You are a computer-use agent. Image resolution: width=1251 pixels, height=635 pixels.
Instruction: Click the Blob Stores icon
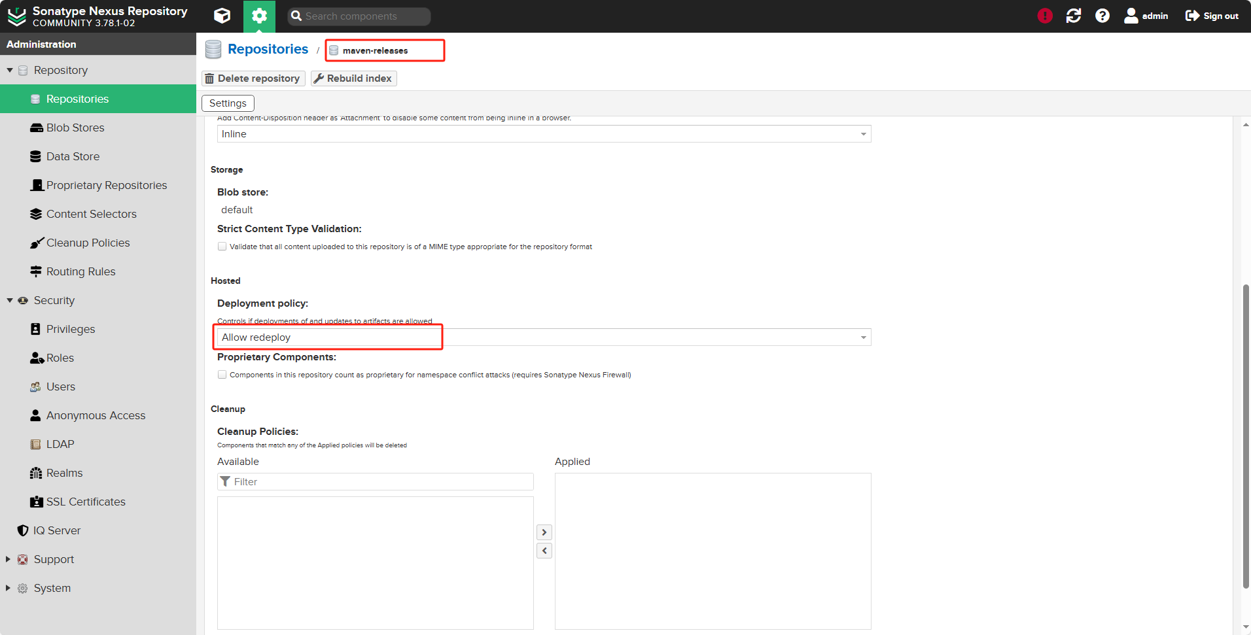(36, 128)
